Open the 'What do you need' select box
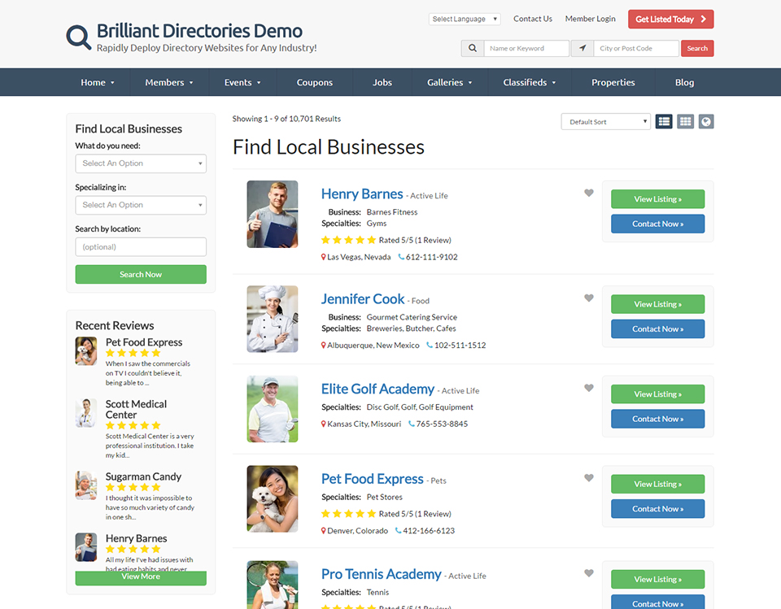The image size is (781, 609). 141,163
